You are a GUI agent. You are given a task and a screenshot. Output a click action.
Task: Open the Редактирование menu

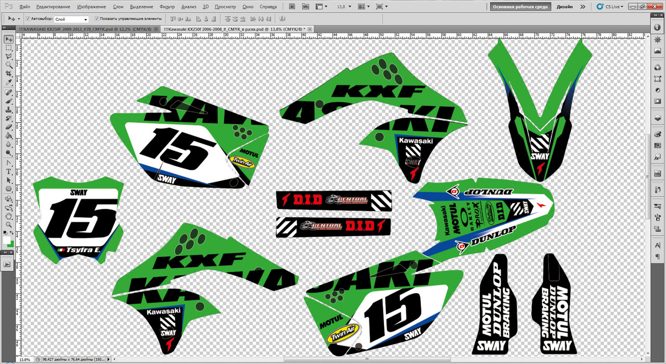tap(53, 7)
